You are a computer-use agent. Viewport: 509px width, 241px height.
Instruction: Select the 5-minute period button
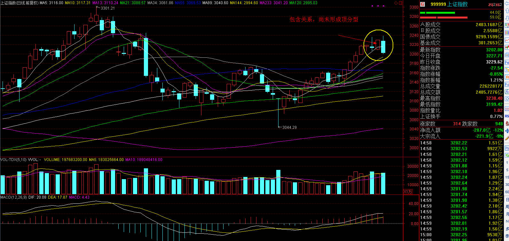(507, 170)
